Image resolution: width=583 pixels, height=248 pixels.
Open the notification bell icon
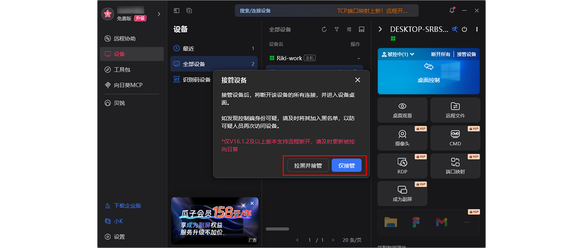(x=452, y=11)
